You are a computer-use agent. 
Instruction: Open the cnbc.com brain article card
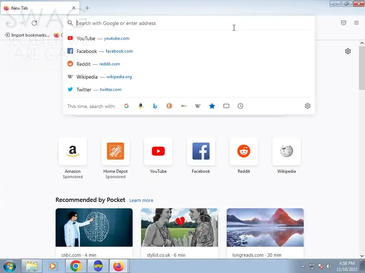point(94,233)
